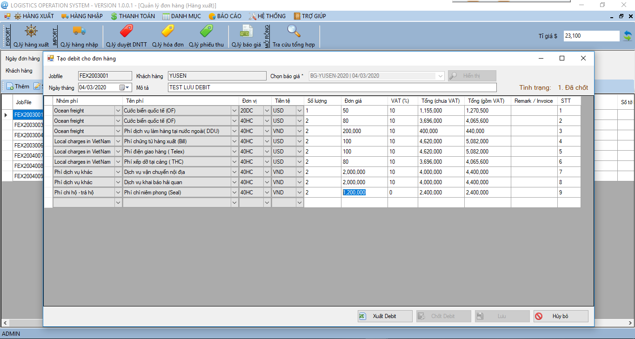This screenshot has width=635, height=339.
Task: Click the Hủy bỏ button
Action: (561, 316)
